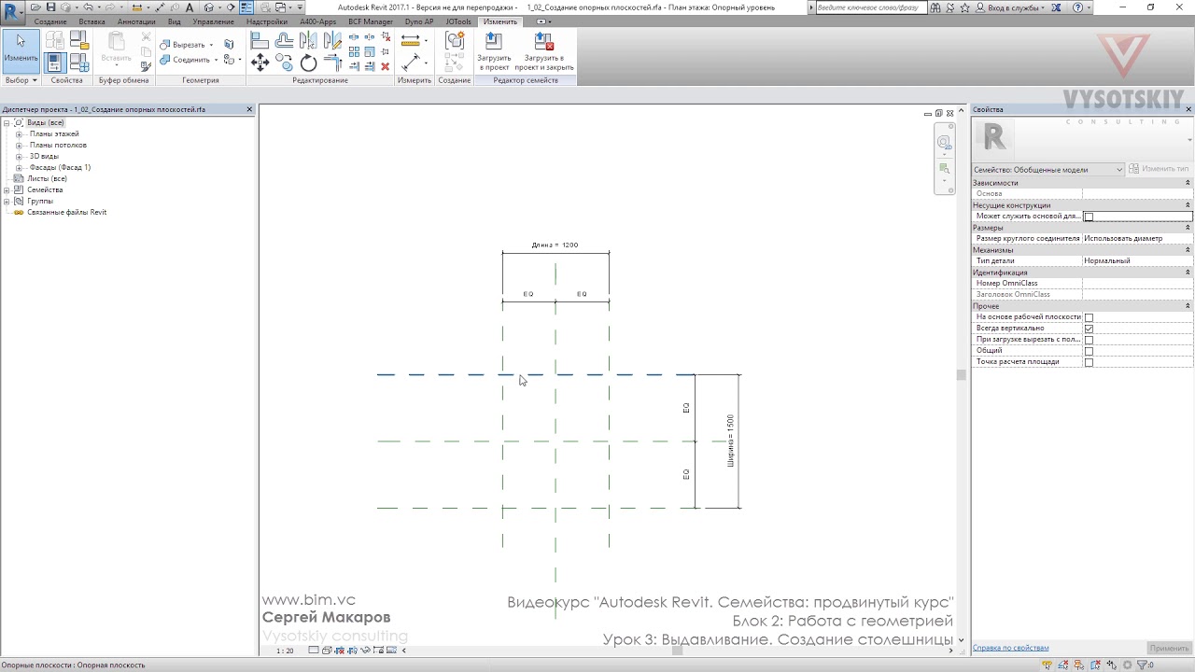Click the Save icon in quick access toolbar
Image resolution: width=1195 pixels, height=672 pixels.
tap(51, 7)
